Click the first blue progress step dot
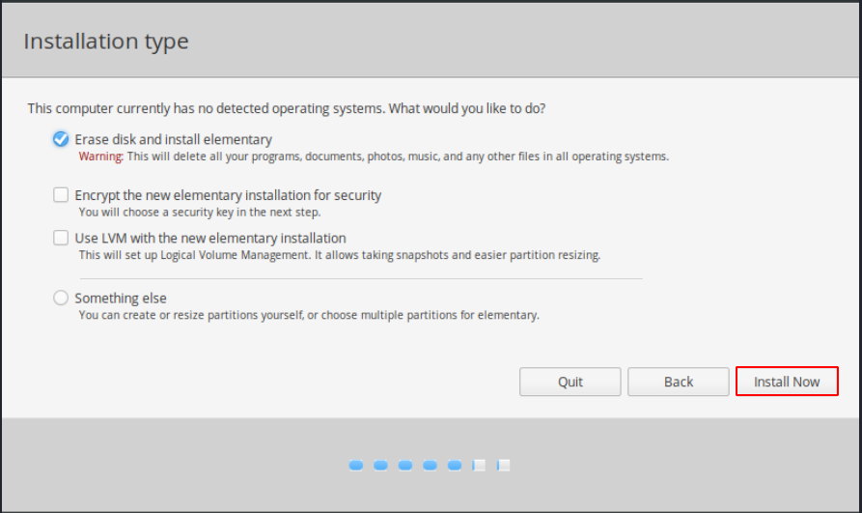Viewport: 862px width, 513px height. pos(355,466)
